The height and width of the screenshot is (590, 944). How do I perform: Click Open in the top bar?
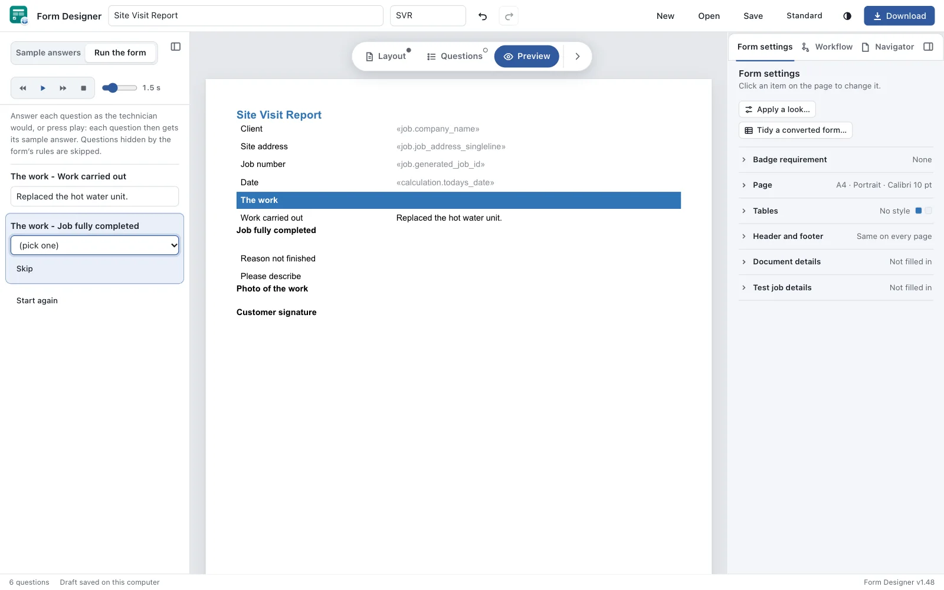(709, 16)
